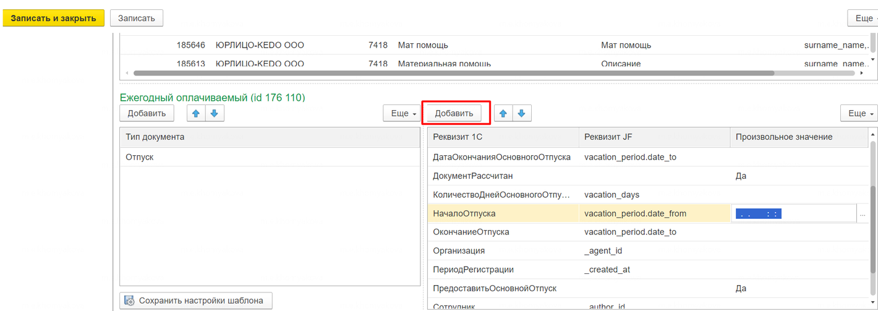Sort by Реквизит 1С column header

(503, 137)
